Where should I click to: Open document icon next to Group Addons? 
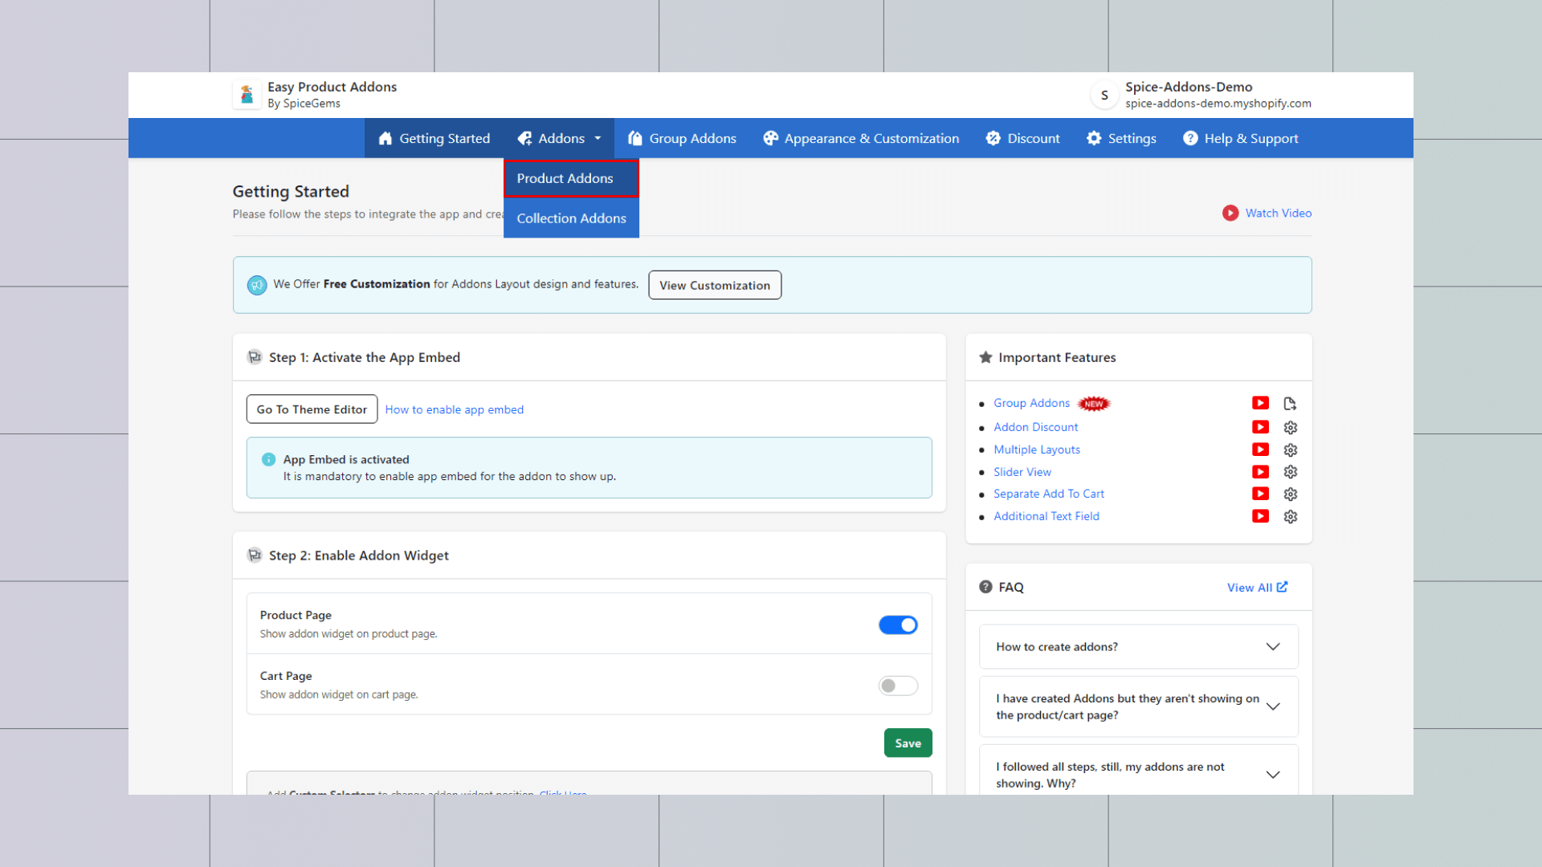coord(1290,403)
